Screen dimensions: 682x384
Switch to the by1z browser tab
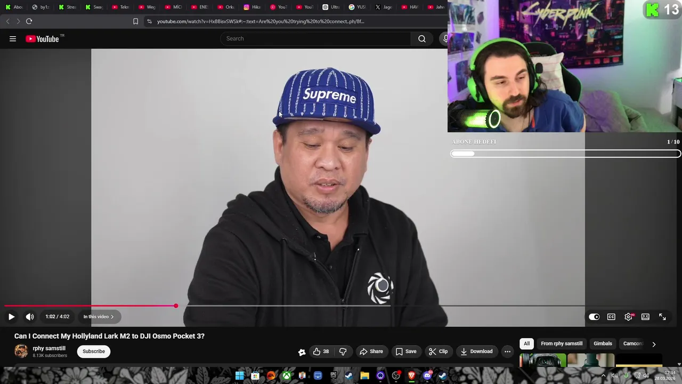click(40, 7)
